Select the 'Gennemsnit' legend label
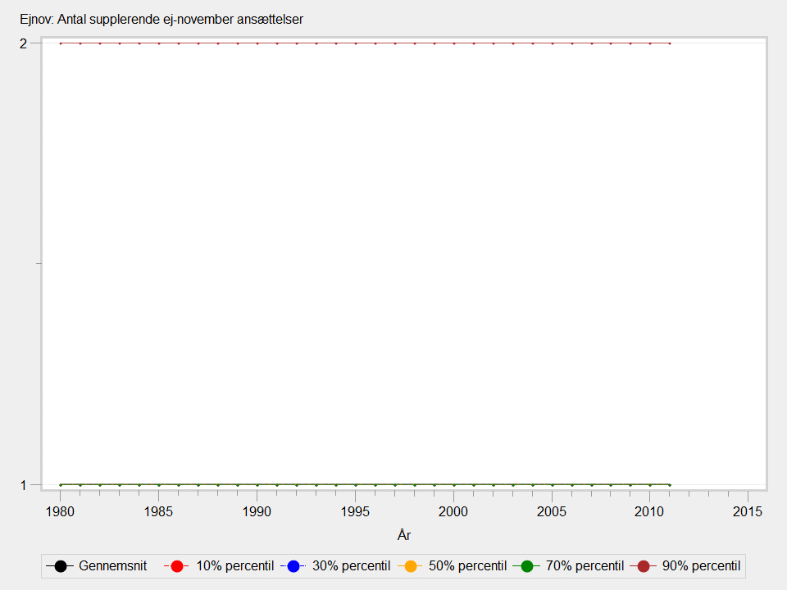The height and width of the screenshot is (590, 787). pyautogui.click(x=112, y=566)
